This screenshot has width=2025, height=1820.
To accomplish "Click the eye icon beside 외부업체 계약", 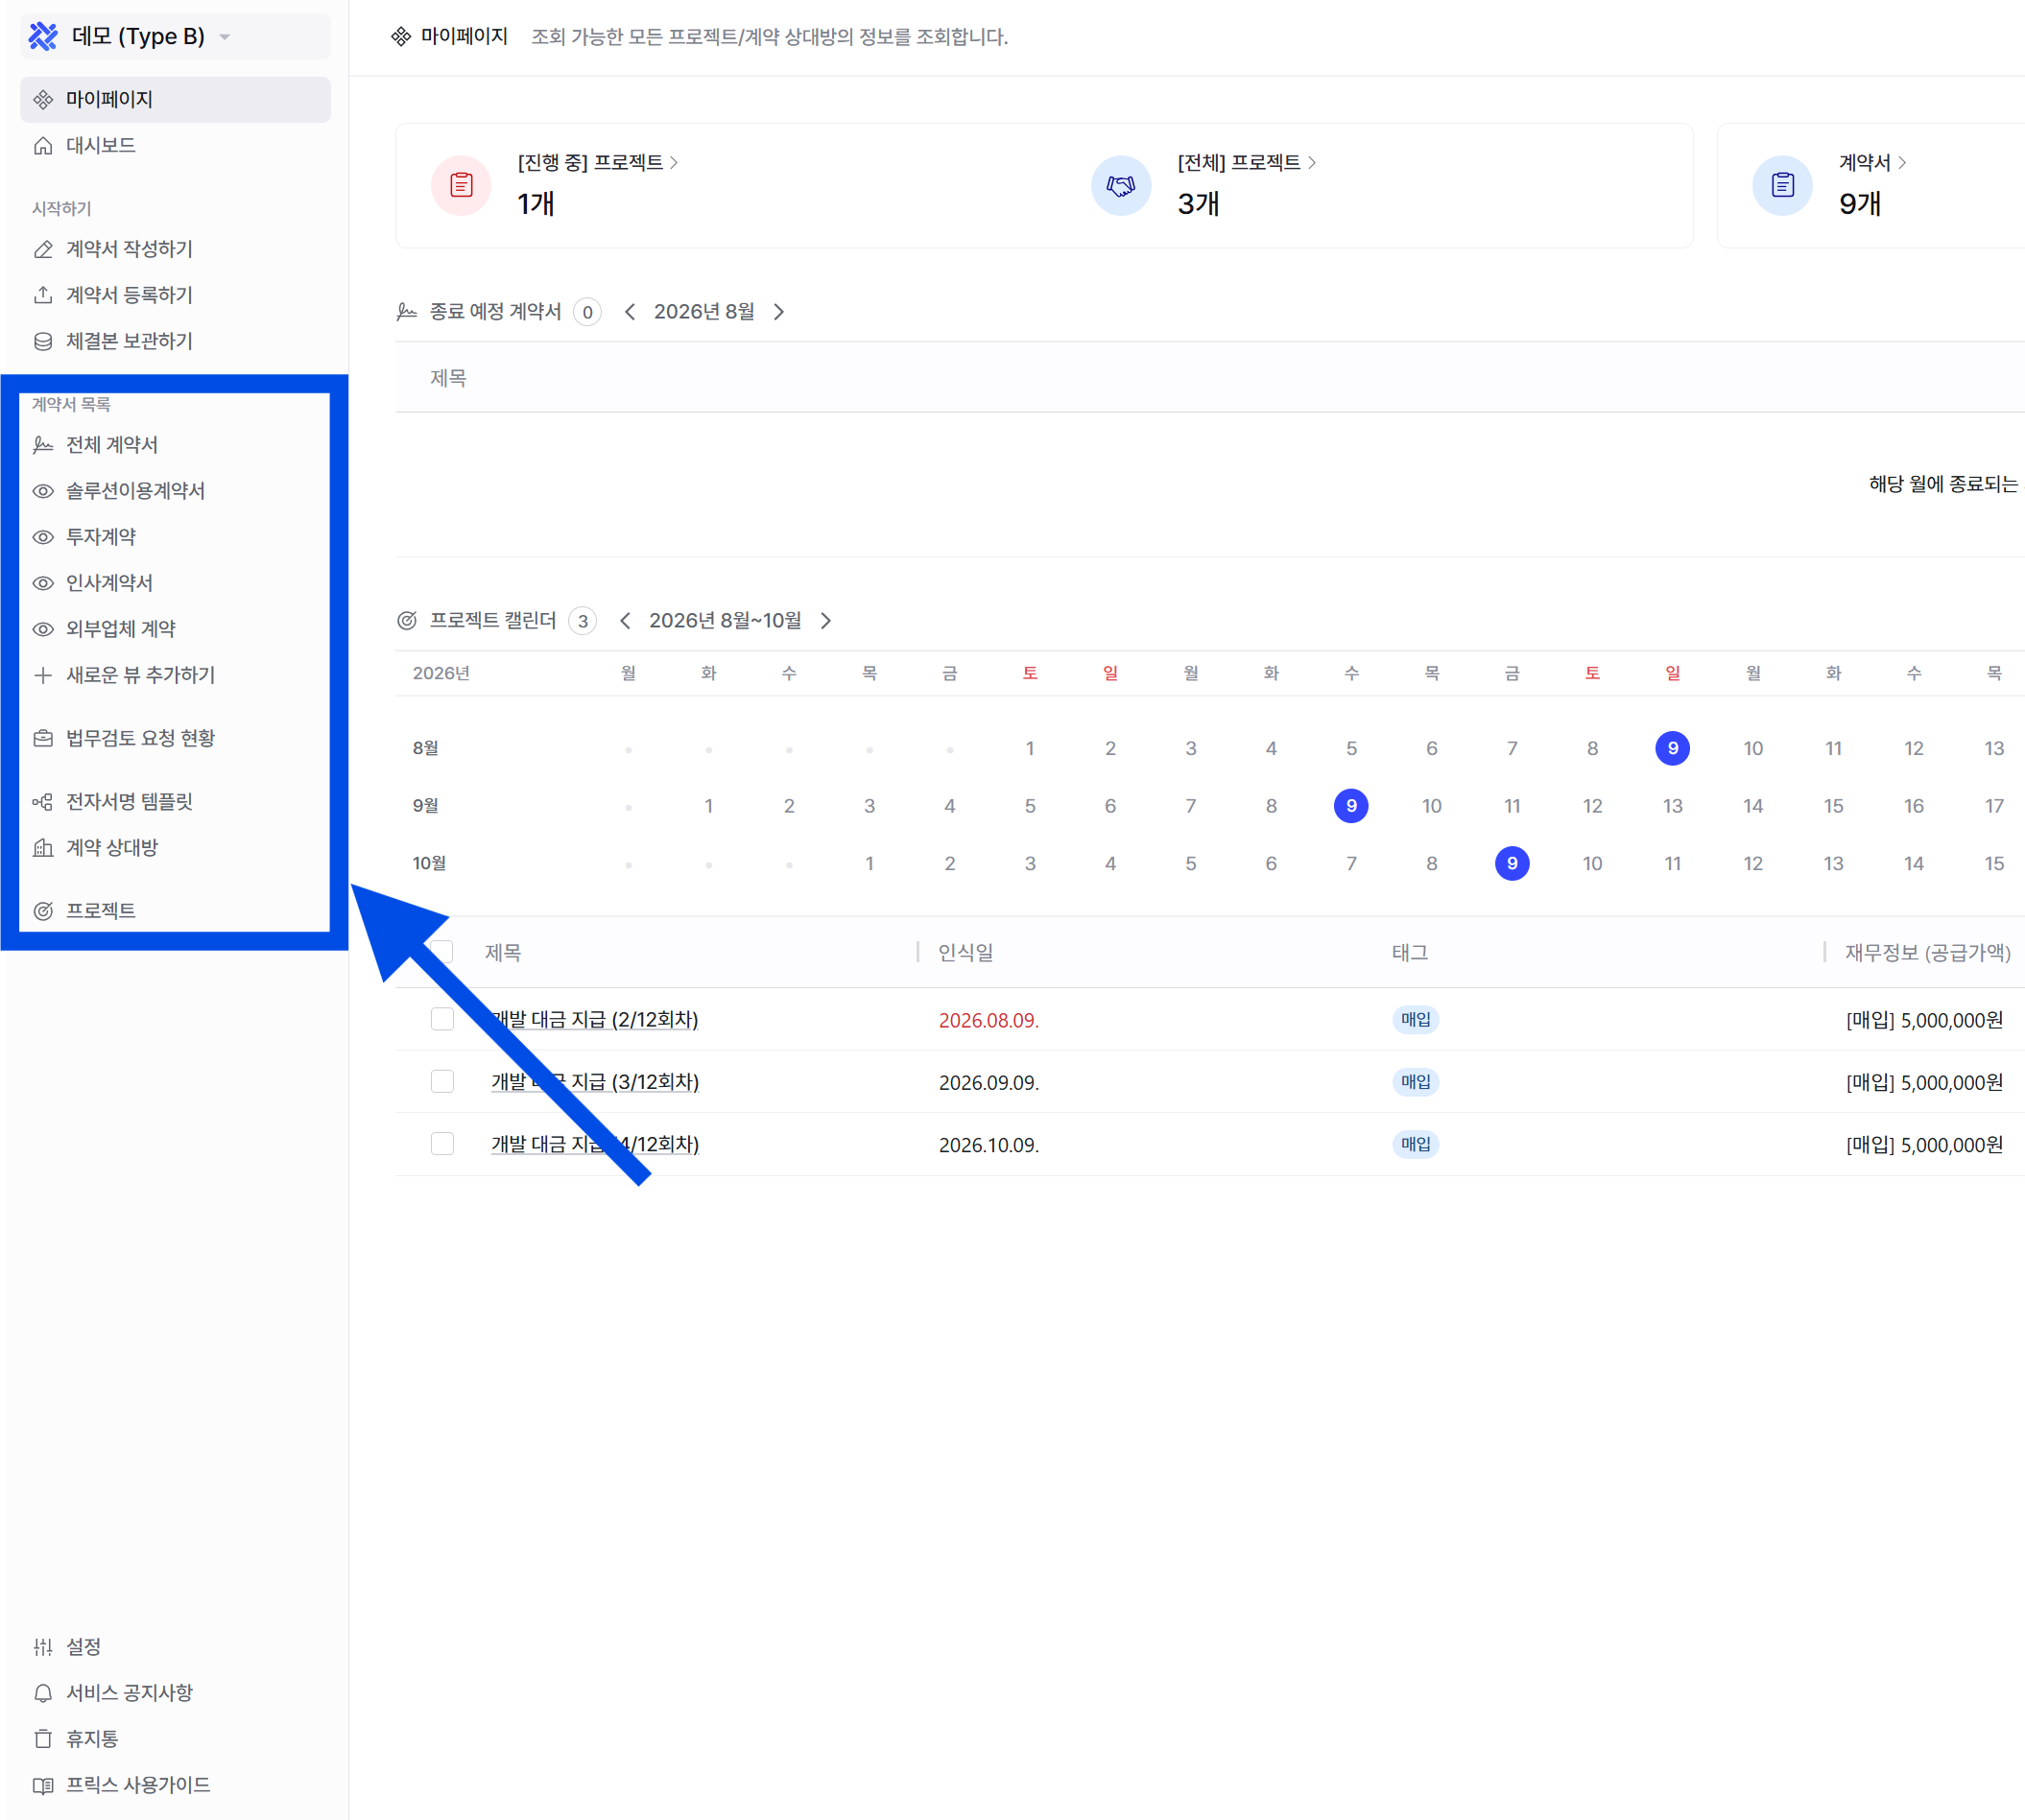I will [x=43, y=629].
